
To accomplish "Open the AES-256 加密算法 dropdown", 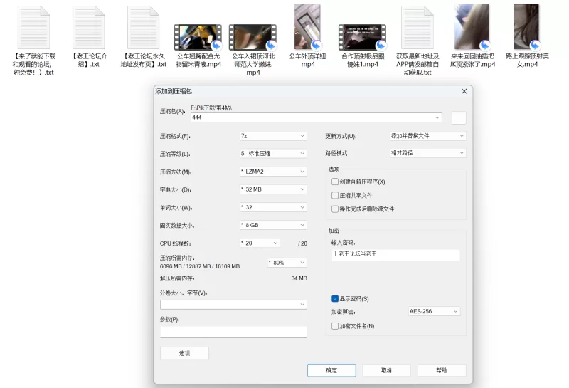I will pyautogui.click(x=434, y=311).
